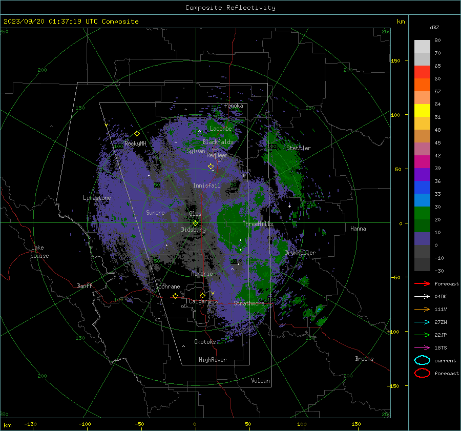The image size is (461, 431).
Task: Click the Ponoka map label
Action: pos(234,106)
